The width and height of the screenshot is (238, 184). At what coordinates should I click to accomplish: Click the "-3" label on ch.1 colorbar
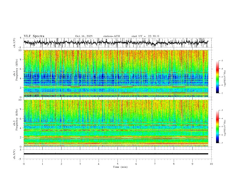[222, 60]
